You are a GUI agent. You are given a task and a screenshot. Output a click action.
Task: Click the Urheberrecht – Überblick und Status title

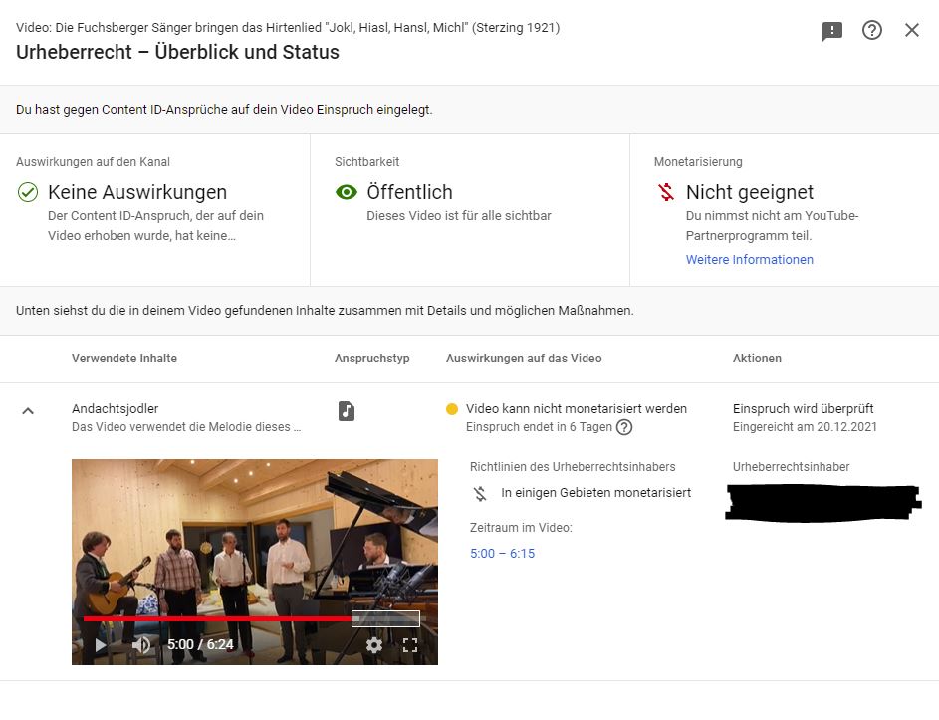177,52
